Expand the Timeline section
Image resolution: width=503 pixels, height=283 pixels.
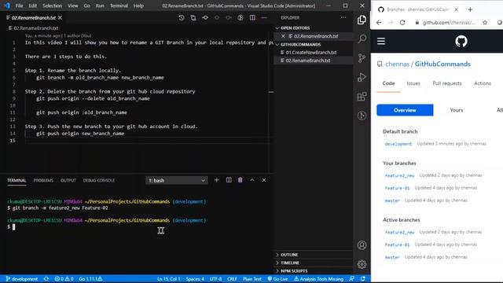(x=313, y=263)
